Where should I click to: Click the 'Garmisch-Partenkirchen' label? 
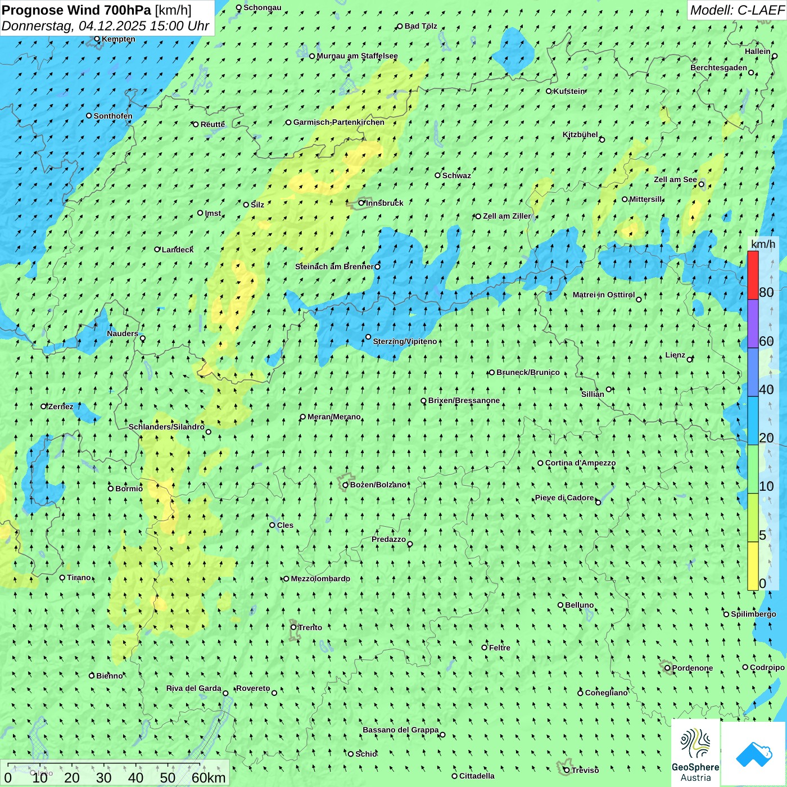pos(339,122)
